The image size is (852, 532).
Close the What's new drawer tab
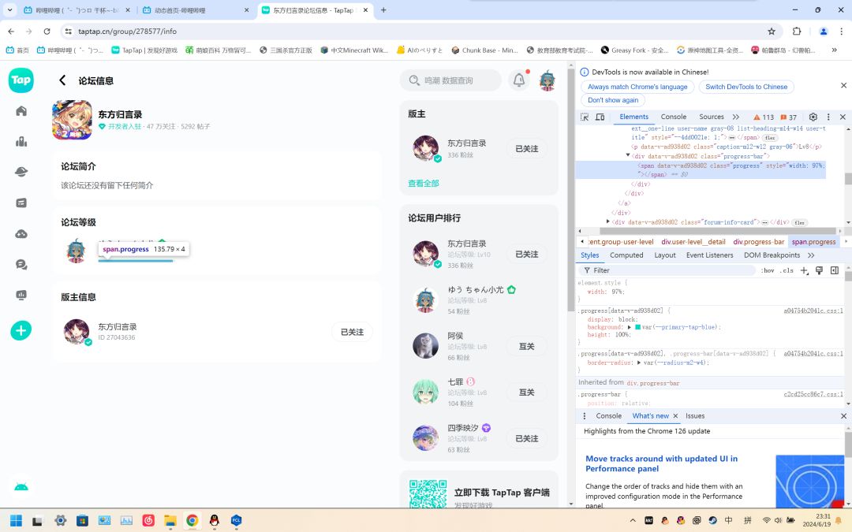coord(675,416)
